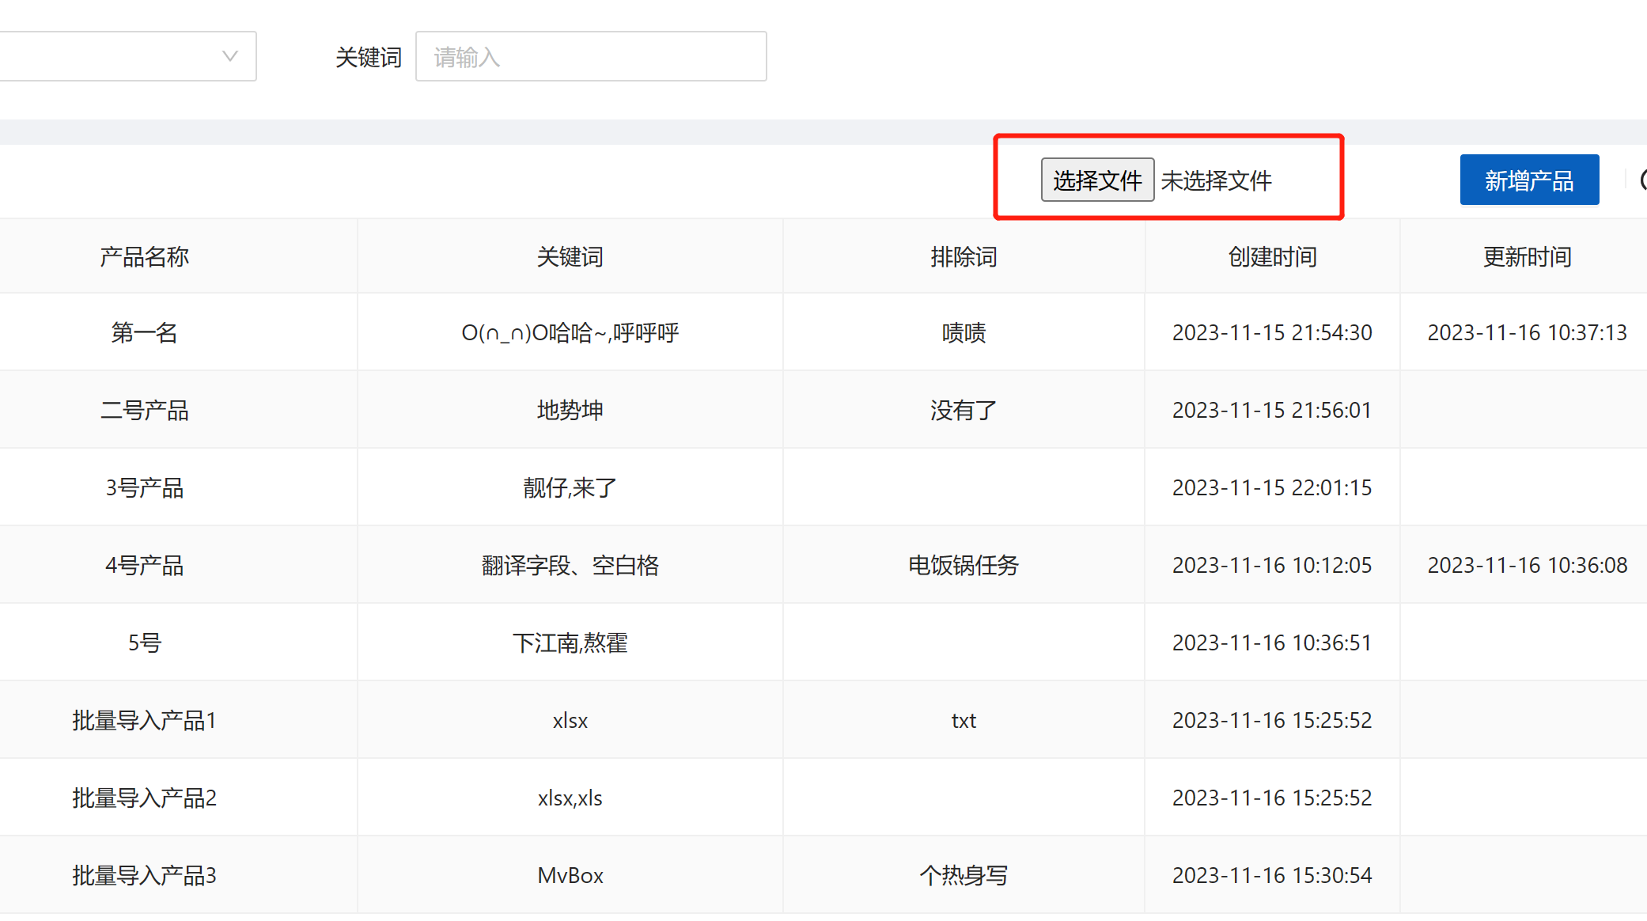Select the 第一名 product row

[144, 333]
